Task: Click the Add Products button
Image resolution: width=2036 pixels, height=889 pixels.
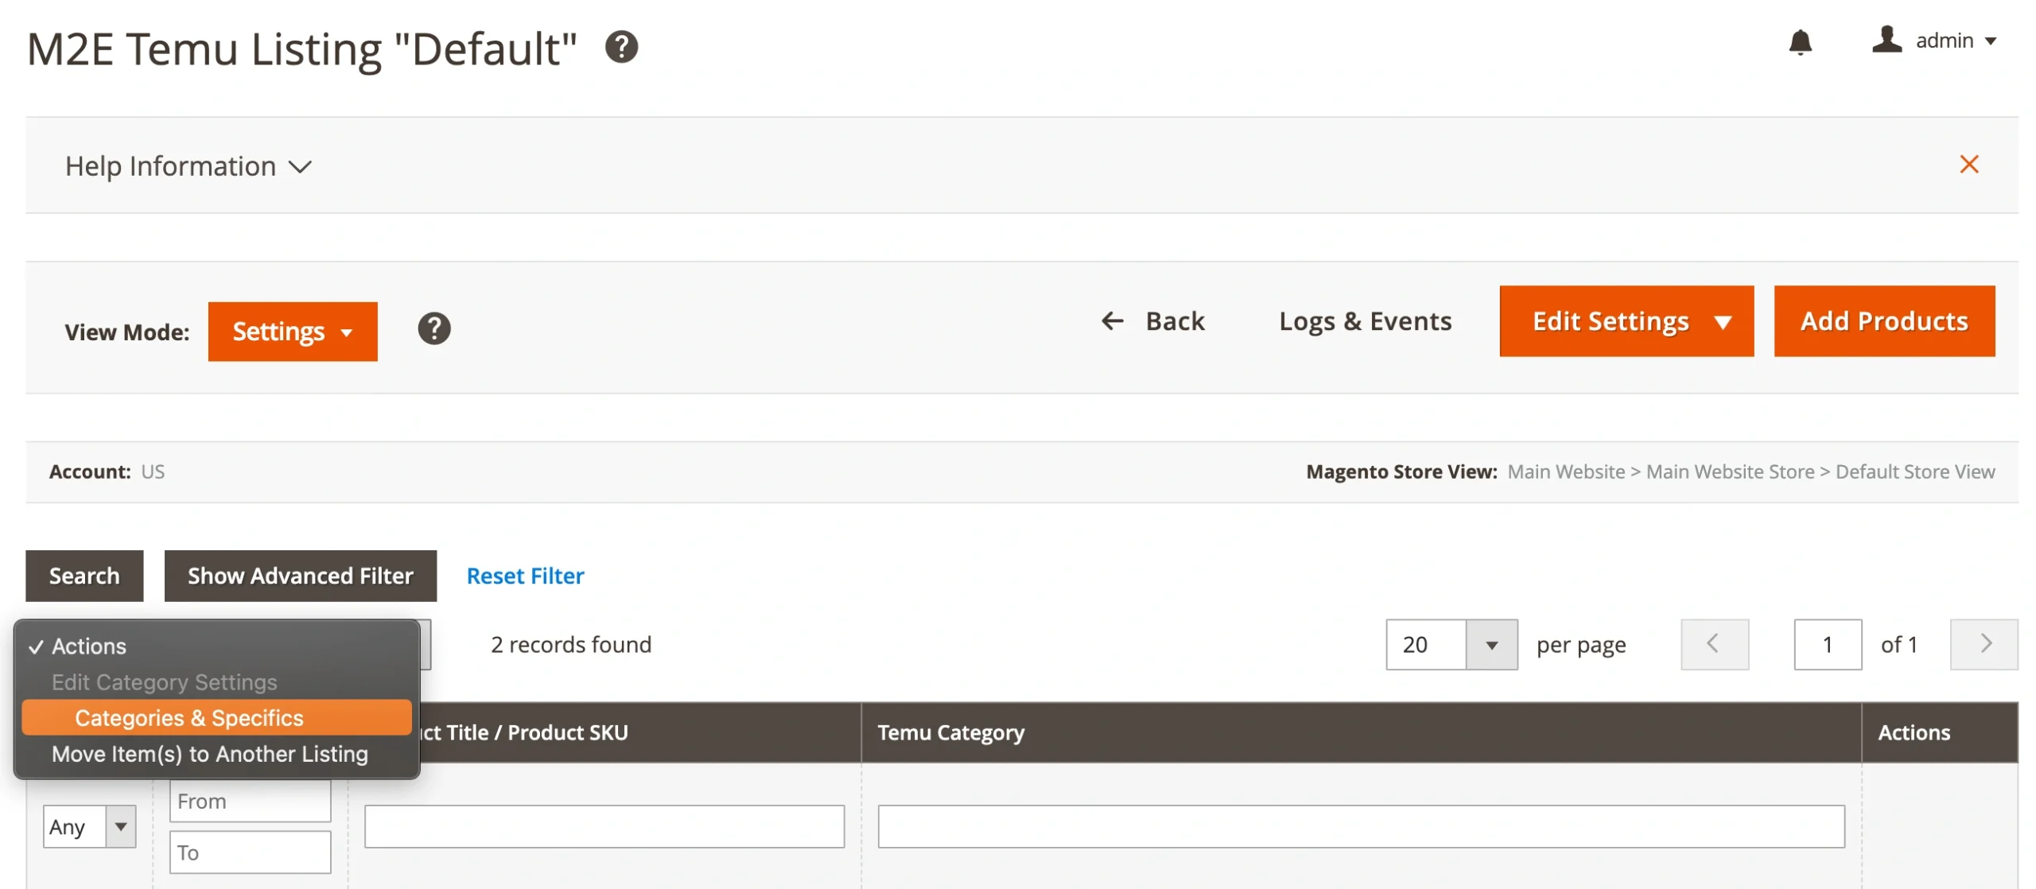Action: pos(1883,321)
